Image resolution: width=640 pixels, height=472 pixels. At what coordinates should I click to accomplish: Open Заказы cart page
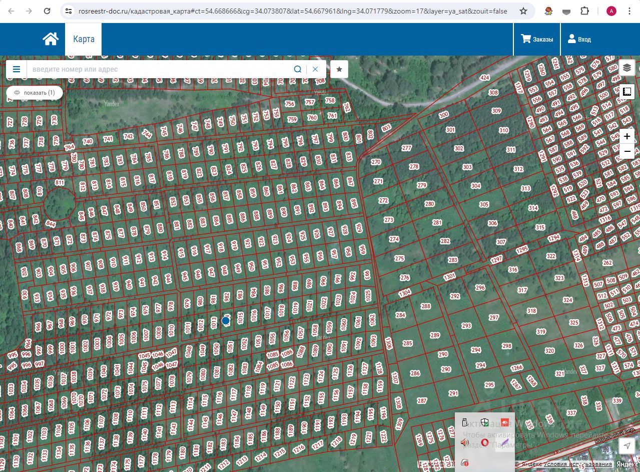[537, 39]
